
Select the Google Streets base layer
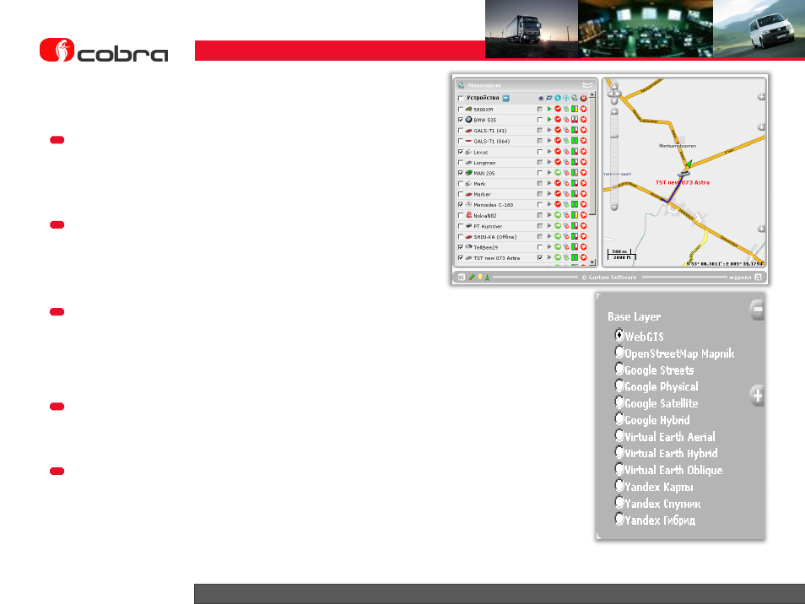point(619,369)
